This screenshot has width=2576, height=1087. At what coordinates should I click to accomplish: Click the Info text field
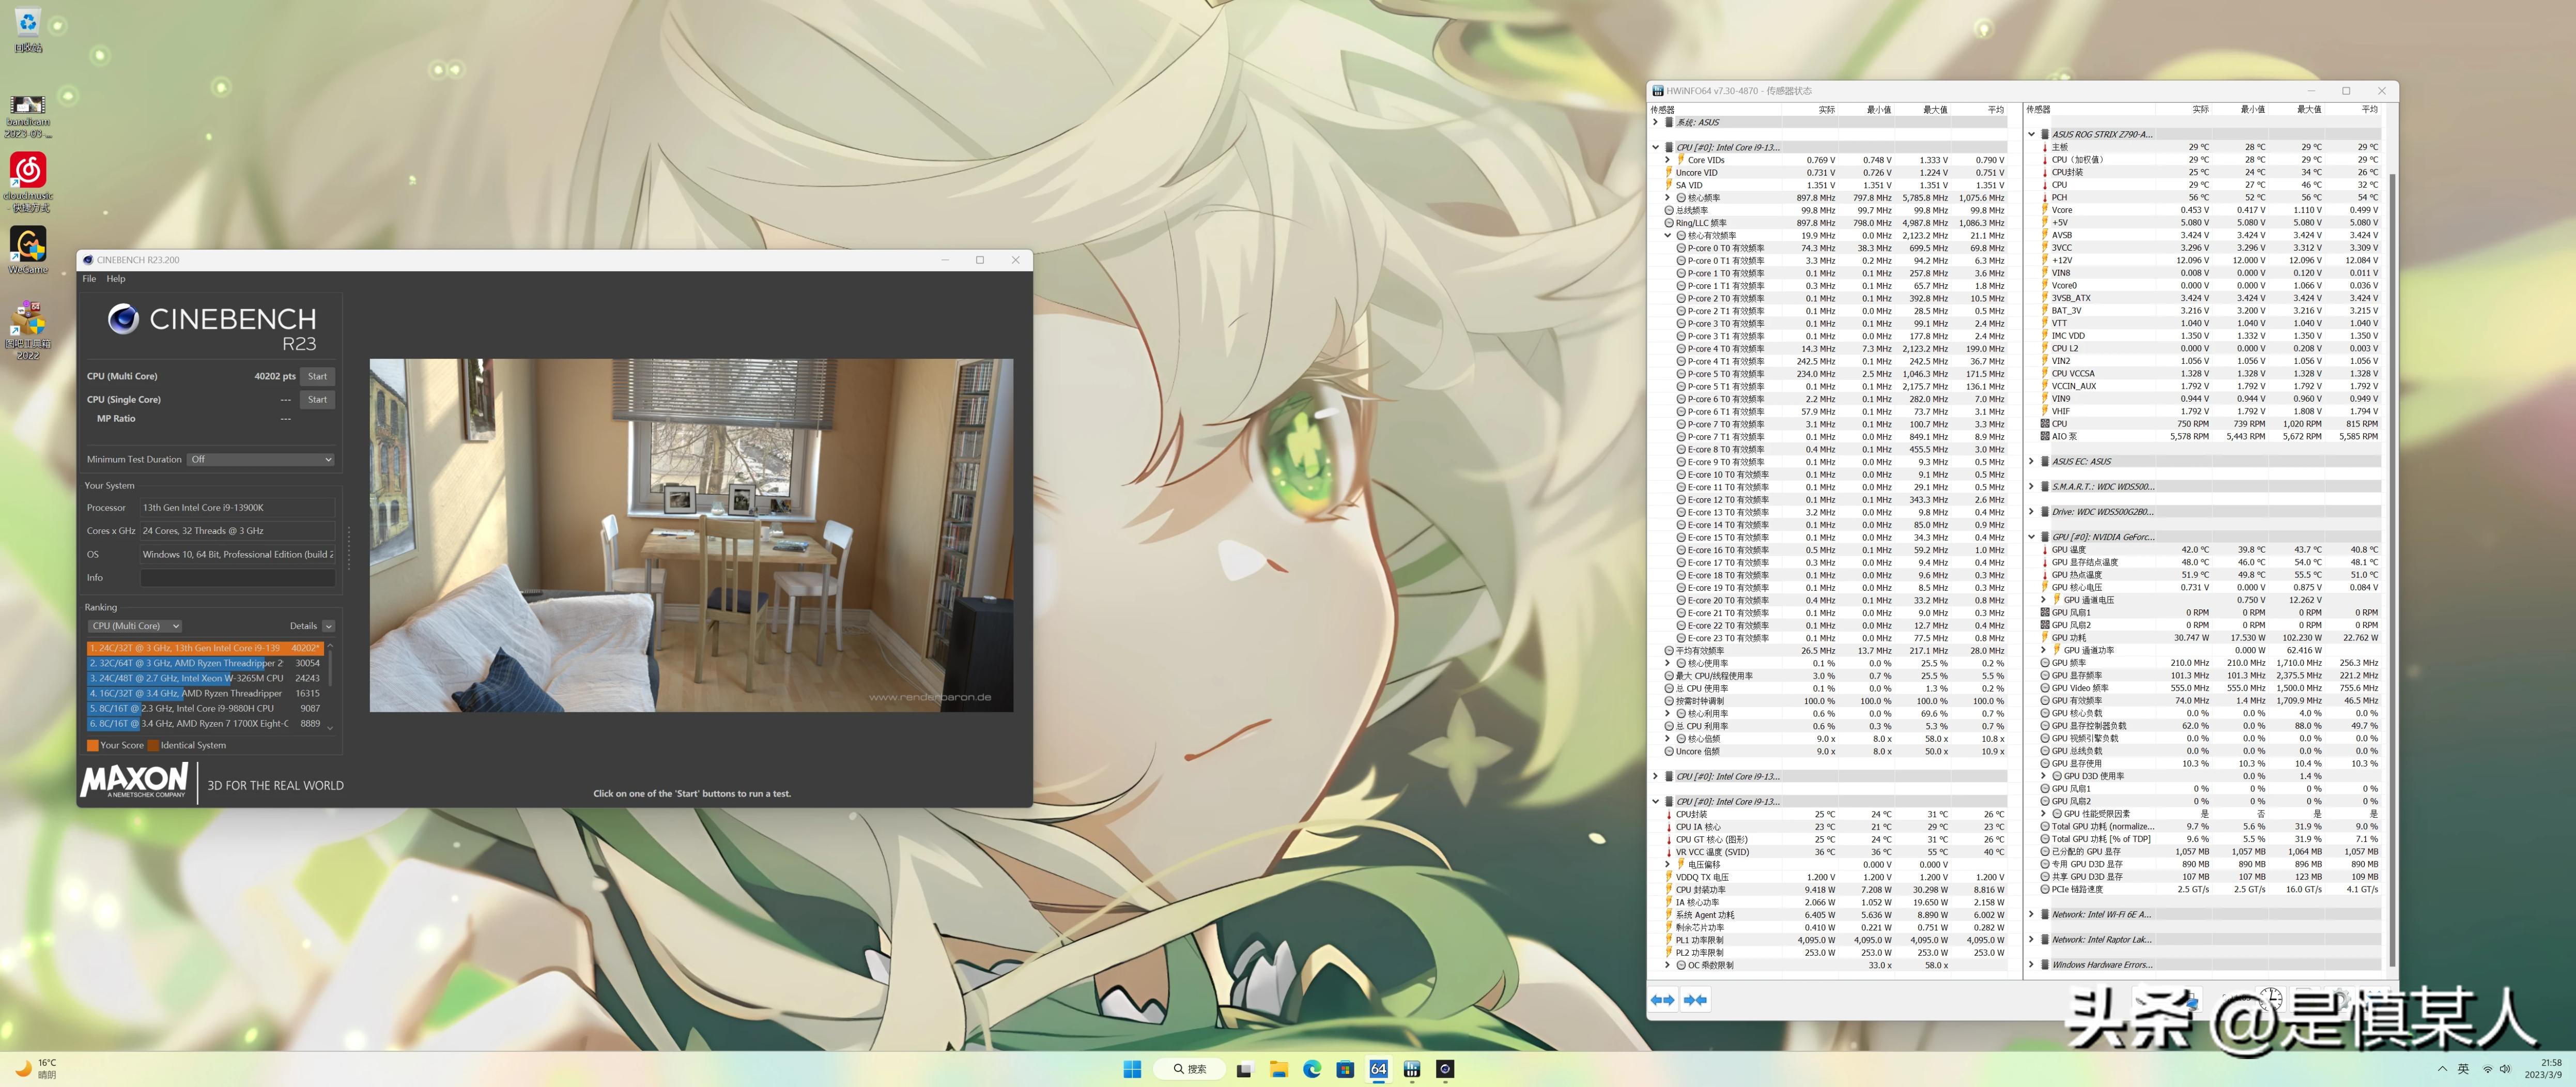pos(237,577)
